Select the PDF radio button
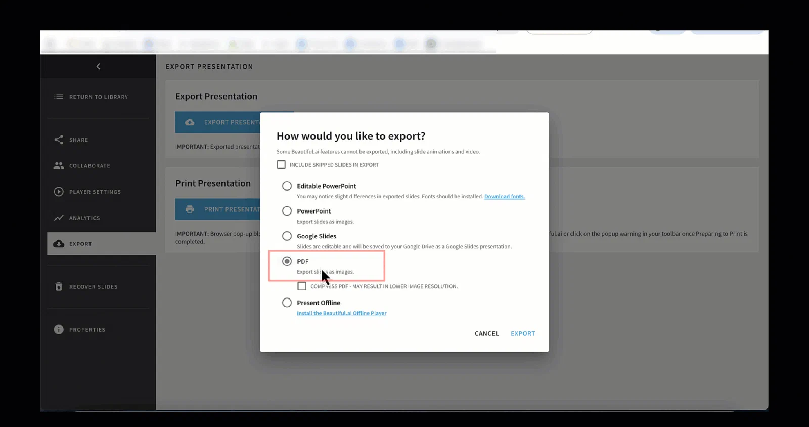The image size is (809, 427). [x=287, y=261]
